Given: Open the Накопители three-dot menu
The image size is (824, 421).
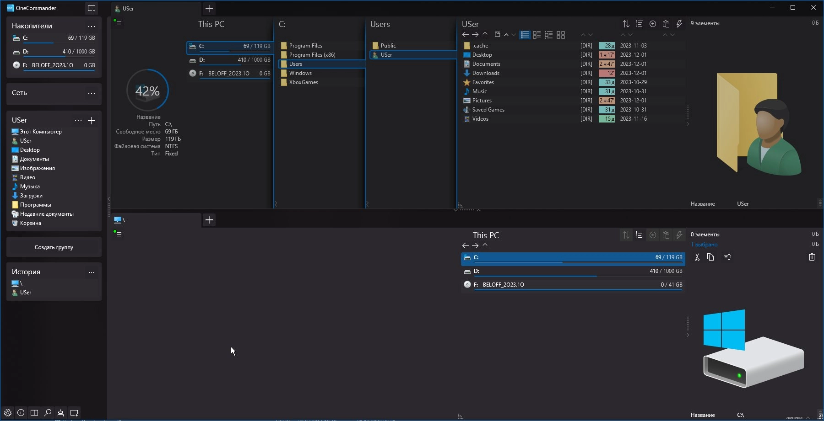Looking at the screenshot, I should tap(92, 27).
